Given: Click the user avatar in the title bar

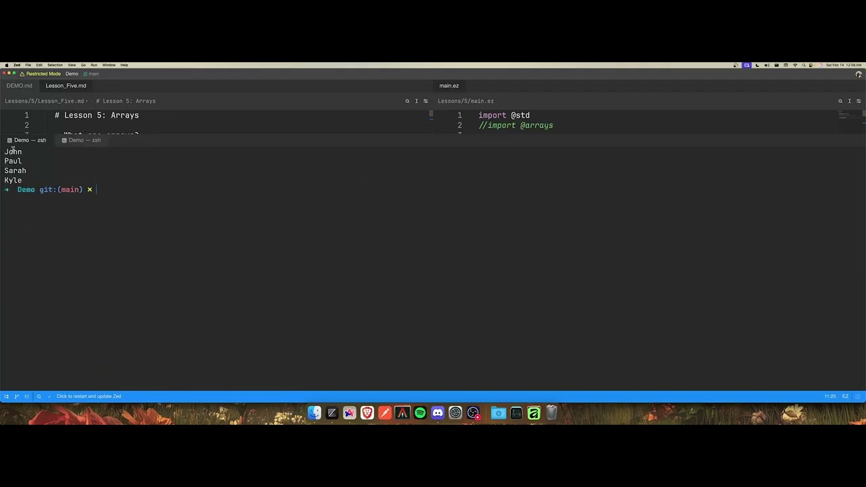Looking at the screenshot, I should [859, 74].
